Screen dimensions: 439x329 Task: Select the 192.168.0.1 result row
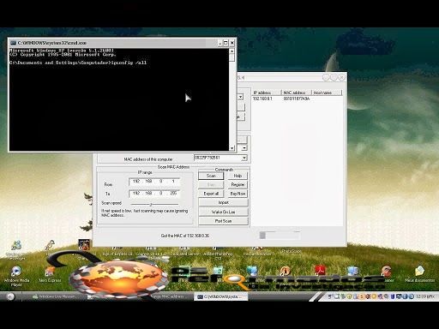pos(297,99)
